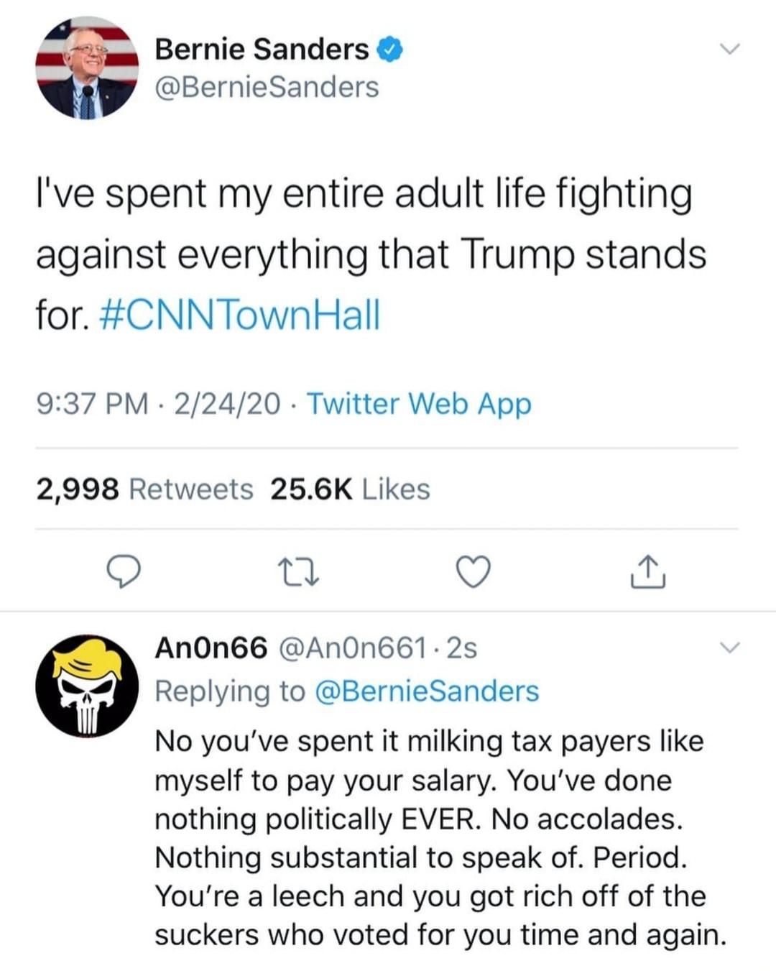776x971 pixels.
Task: Click @BernieSanders in the 'Replying to' line
Action: point(427,691)
